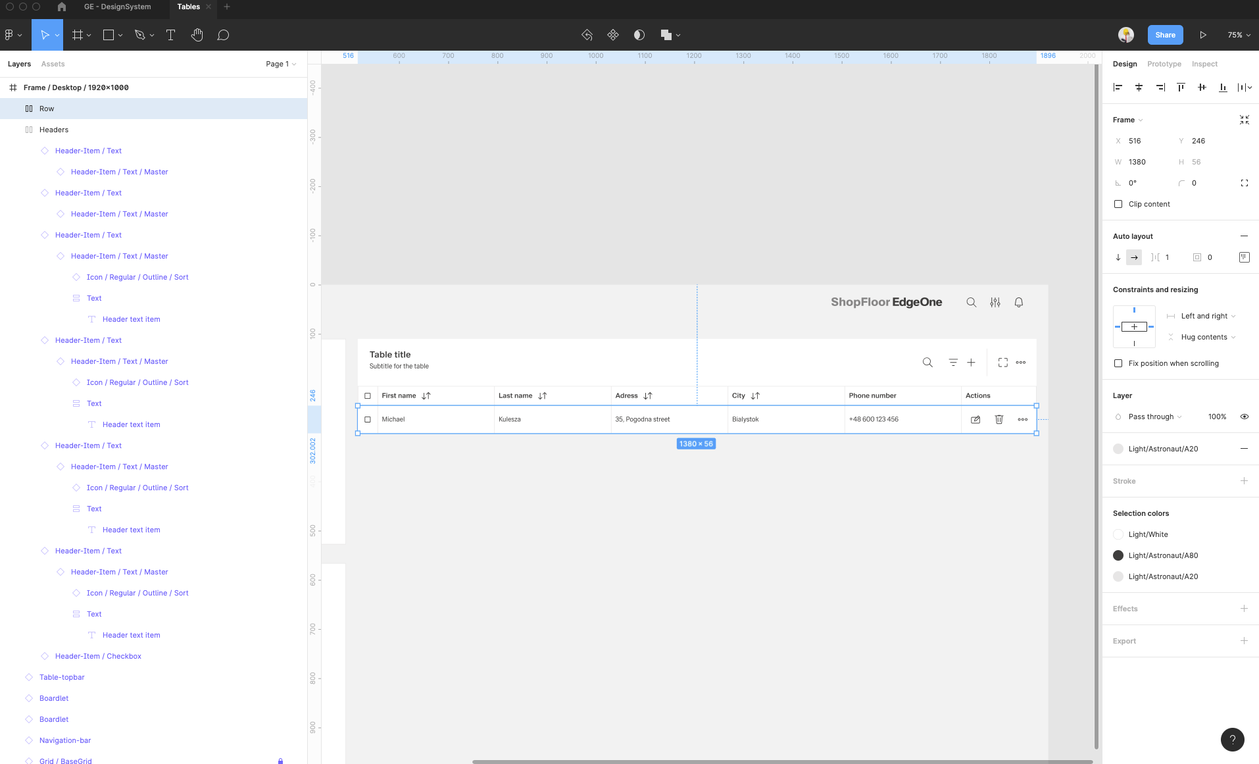Click the Create component icon
Image resolution: width=1259 pixels, height=764 pixels.
(612, 35)
